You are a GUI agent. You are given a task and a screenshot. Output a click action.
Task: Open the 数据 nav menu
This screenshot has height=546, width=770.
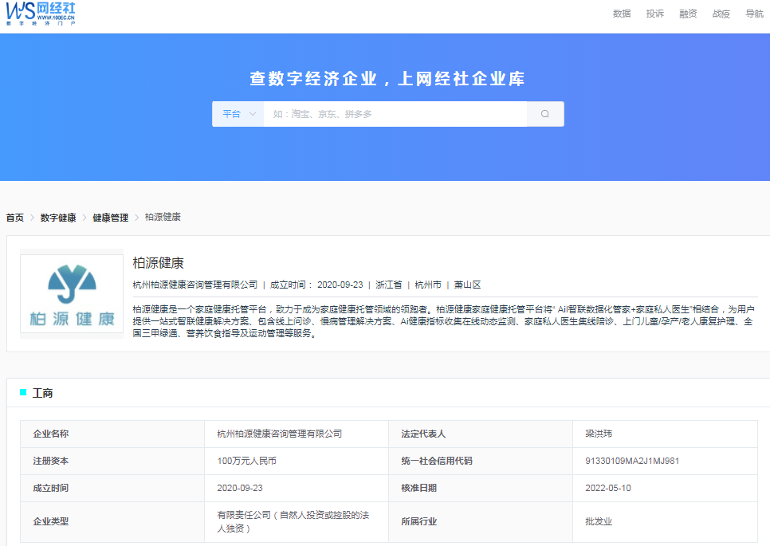622,14
